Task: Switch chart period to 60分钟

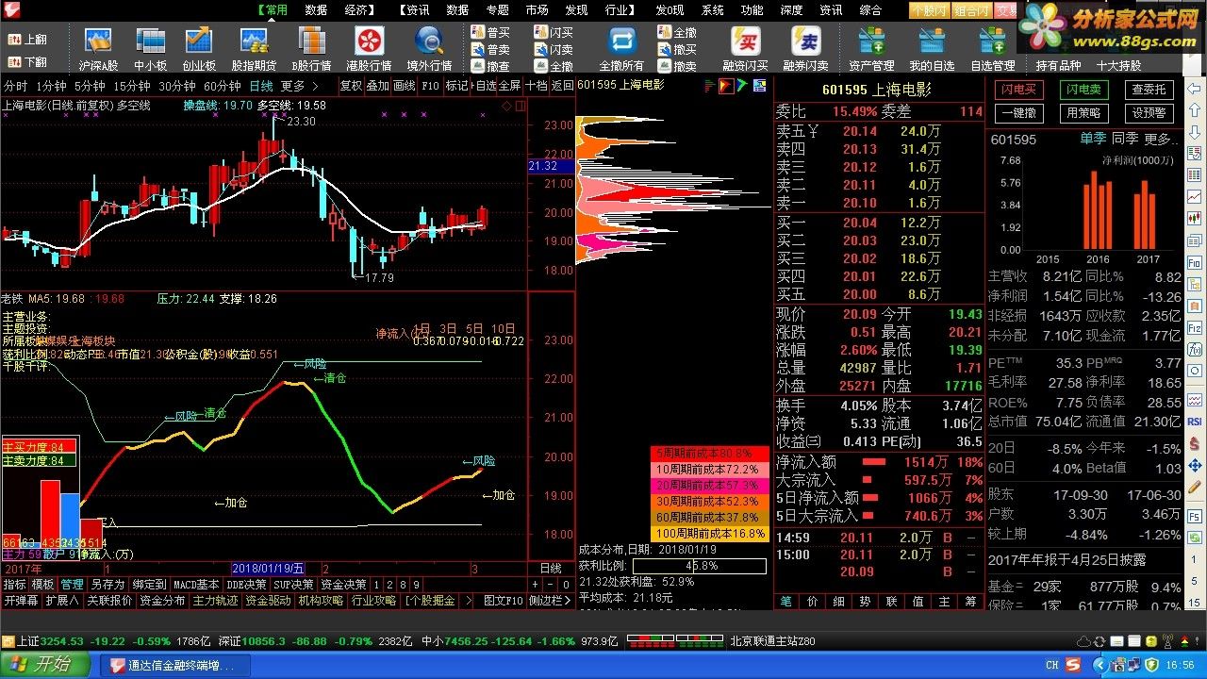Action: (x=222, y=85)
